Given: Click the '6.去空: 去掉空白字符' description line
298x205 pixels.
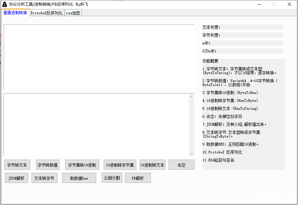Looking at the screenshot, I should tap(222, 116).
